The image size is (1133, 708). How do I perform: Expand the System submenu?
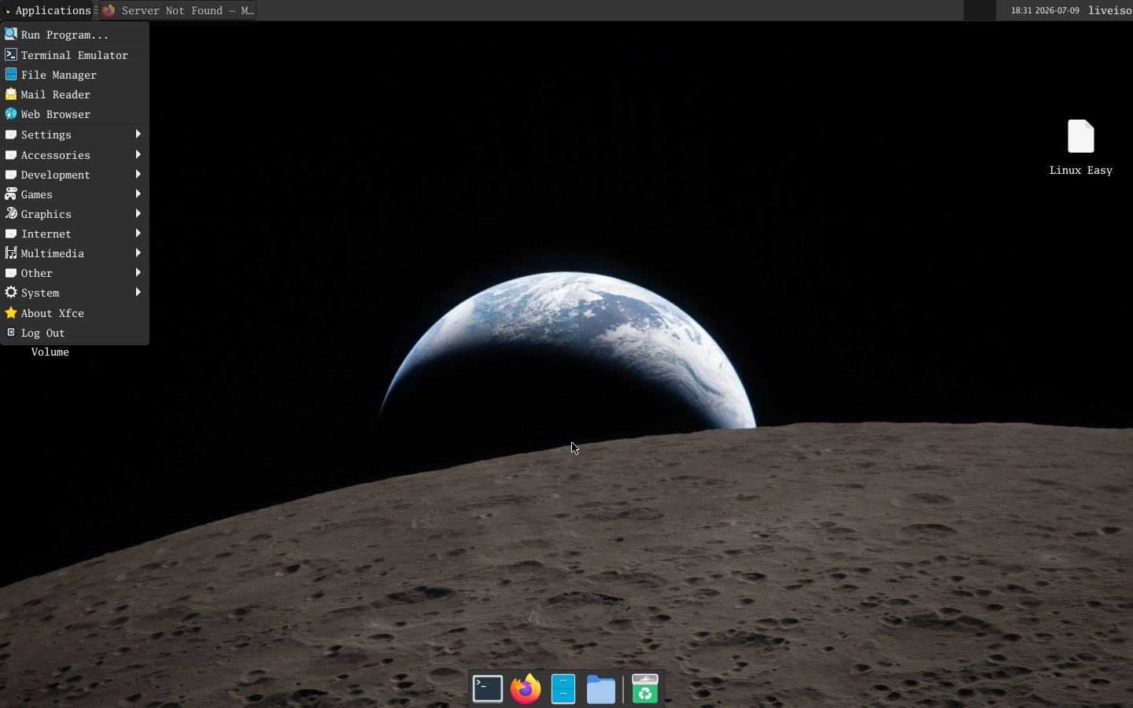pyautogui.click(x=75, y=293)
